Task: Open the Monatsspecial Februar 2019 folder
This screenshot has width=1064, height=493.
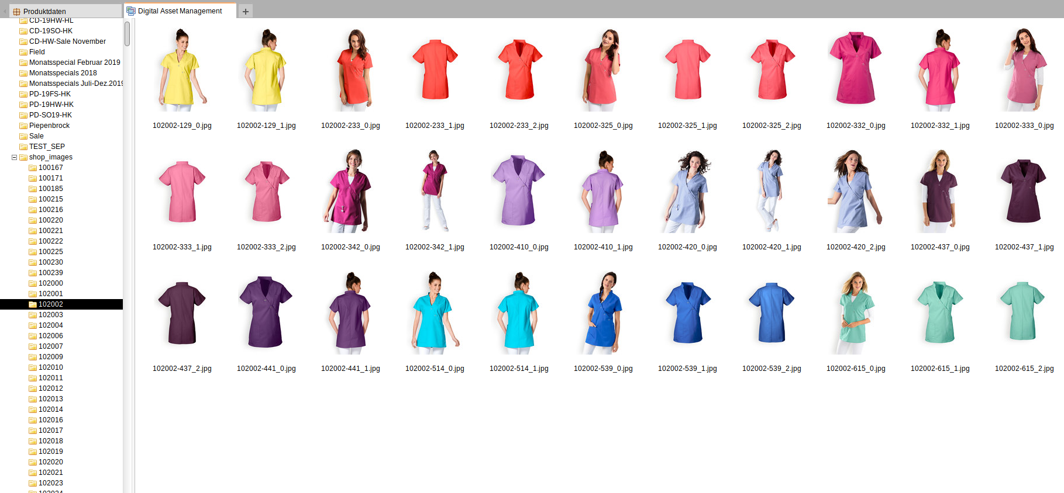Action: pos(74,63)
